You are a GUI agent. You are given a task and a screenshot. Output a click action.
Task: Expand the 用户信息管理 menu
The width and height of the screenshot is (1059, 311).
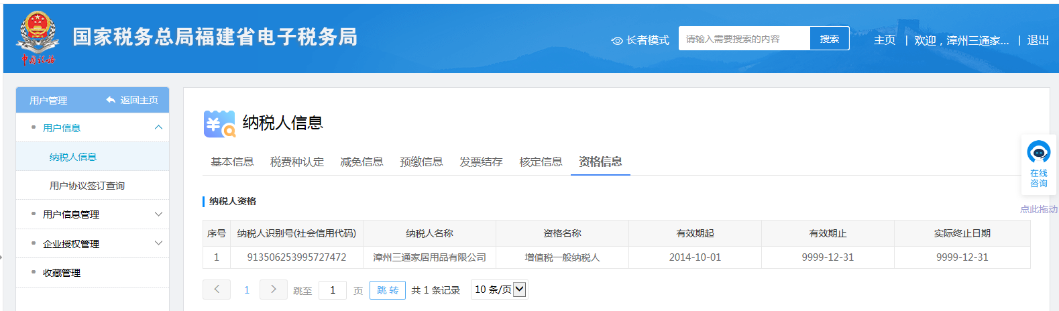point(158,214)
